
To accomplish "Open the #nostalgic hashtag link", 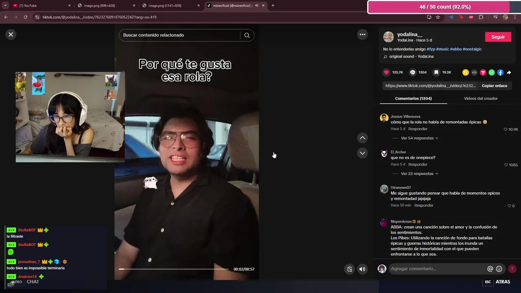I will click(472, 49).
